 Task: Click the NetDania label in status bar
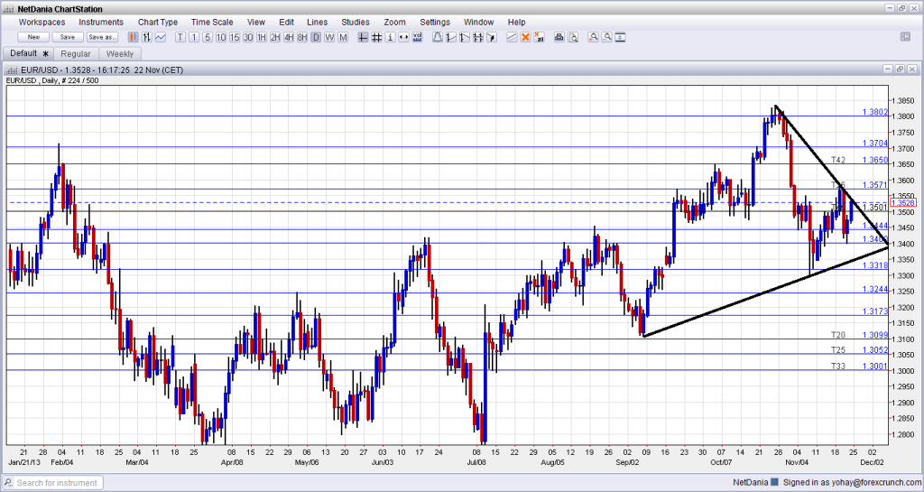point(750,483)
